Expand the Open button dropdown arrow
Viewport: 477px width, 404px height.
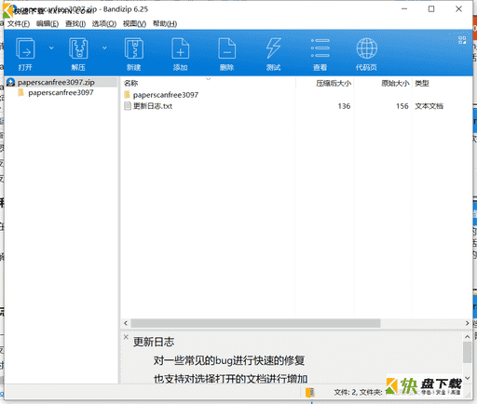(x=51, y=47)
